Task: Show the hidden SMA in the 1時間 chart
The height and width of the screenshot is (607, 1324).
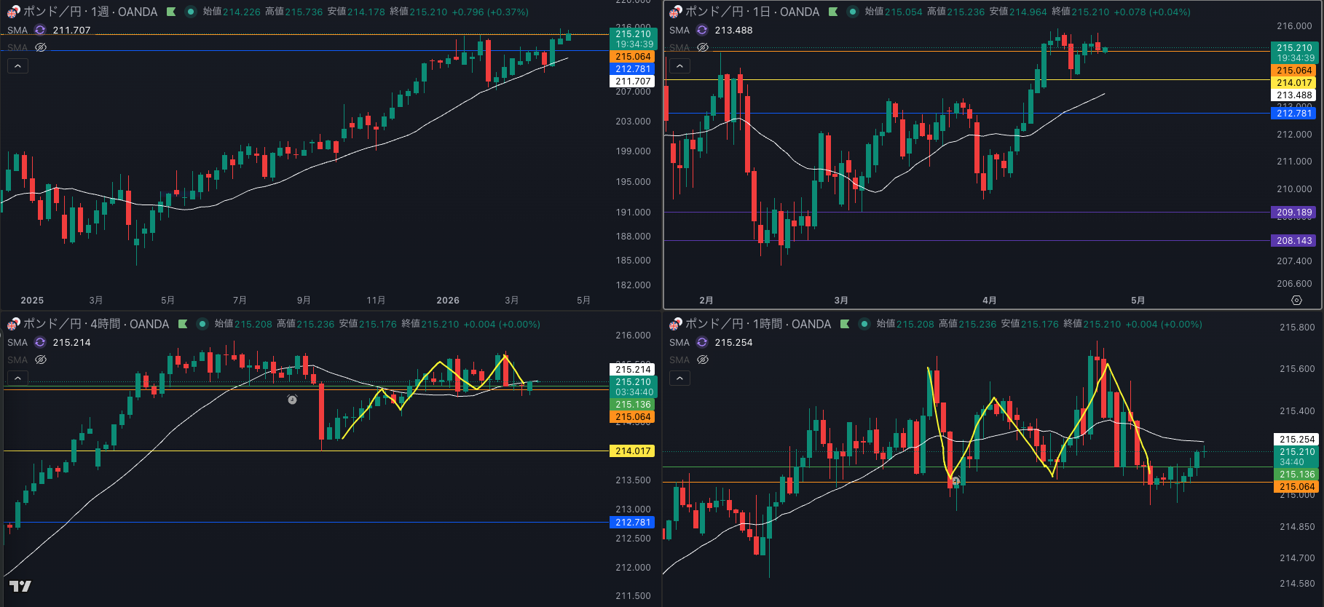Action: [x=703, y=360]
